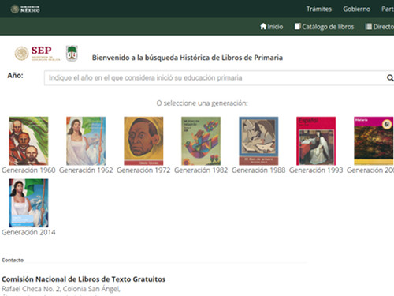Select the Generación 2014 book cover
This screenshot has height=296, width=394.
(x=28, y=203)
